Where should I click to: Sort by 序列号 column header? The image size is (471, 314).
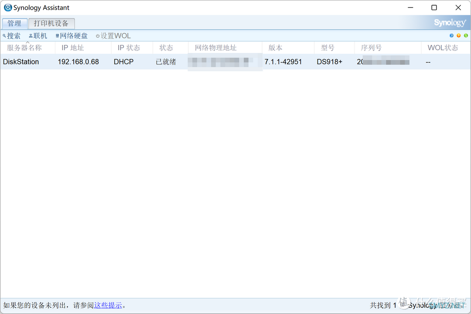pyautogui.click(x=388, y=48)
